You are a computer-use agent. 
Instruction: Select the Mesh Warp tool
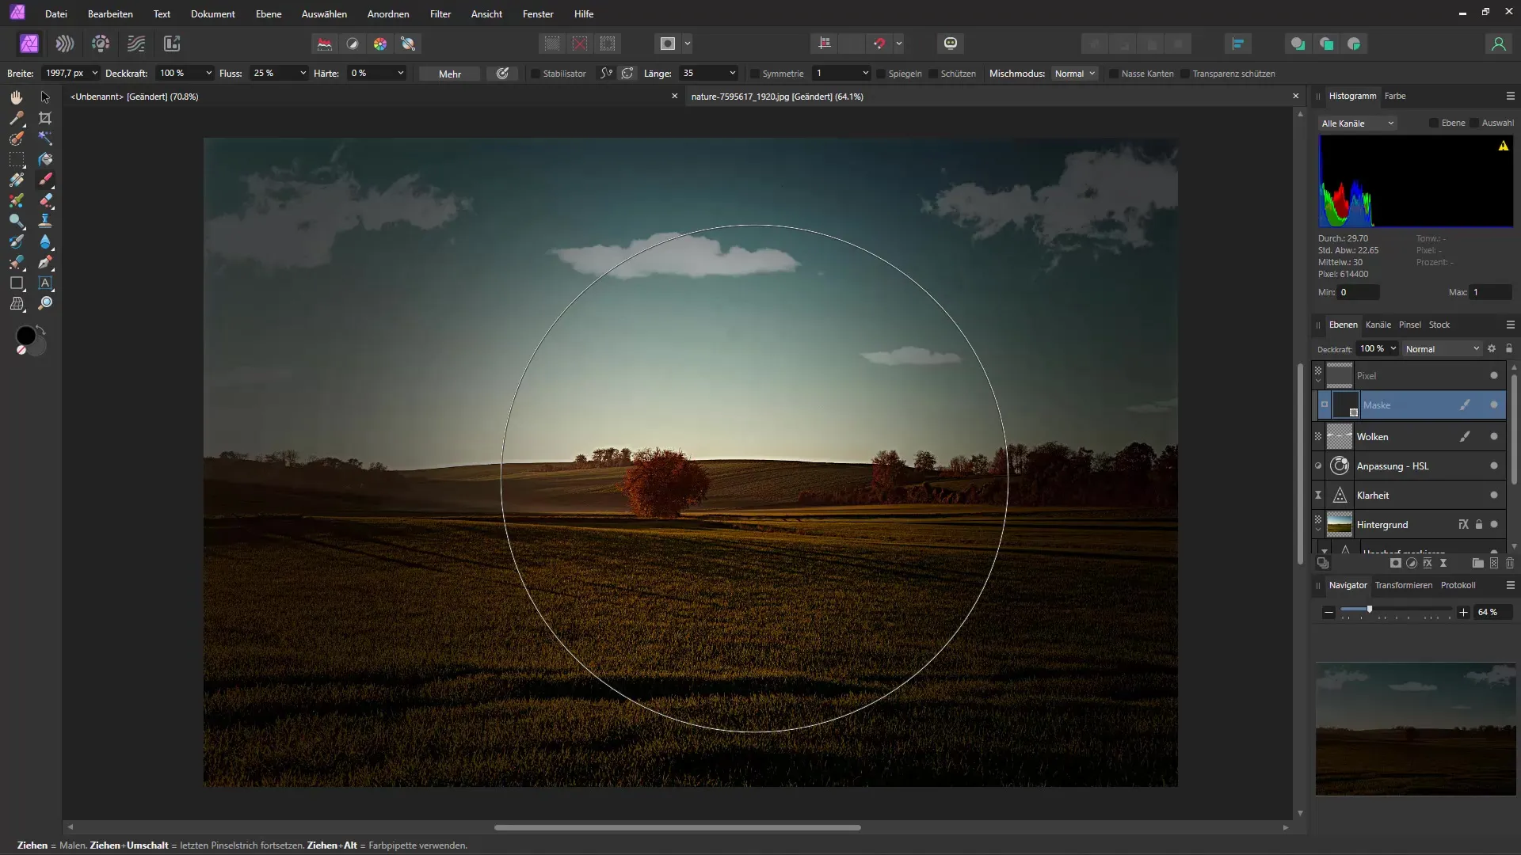click(x=17, y=303)
